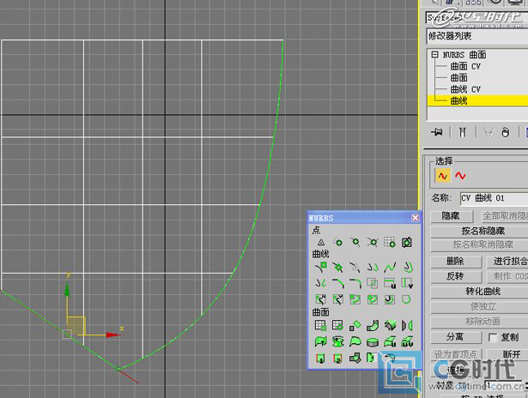528x398 pixels.
Task: Toggle the Show End Result icon
Action: click(463, 132)
